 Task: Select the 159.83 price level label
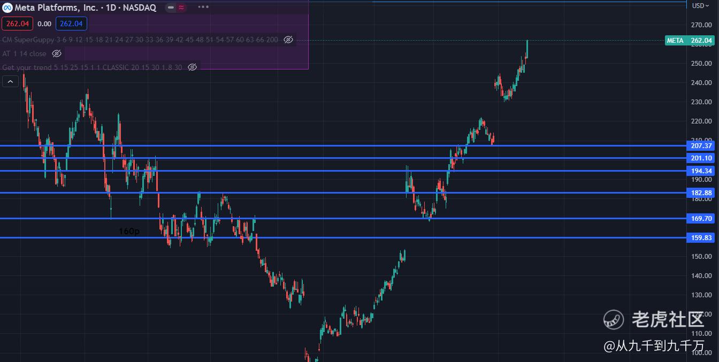point(701,237)
